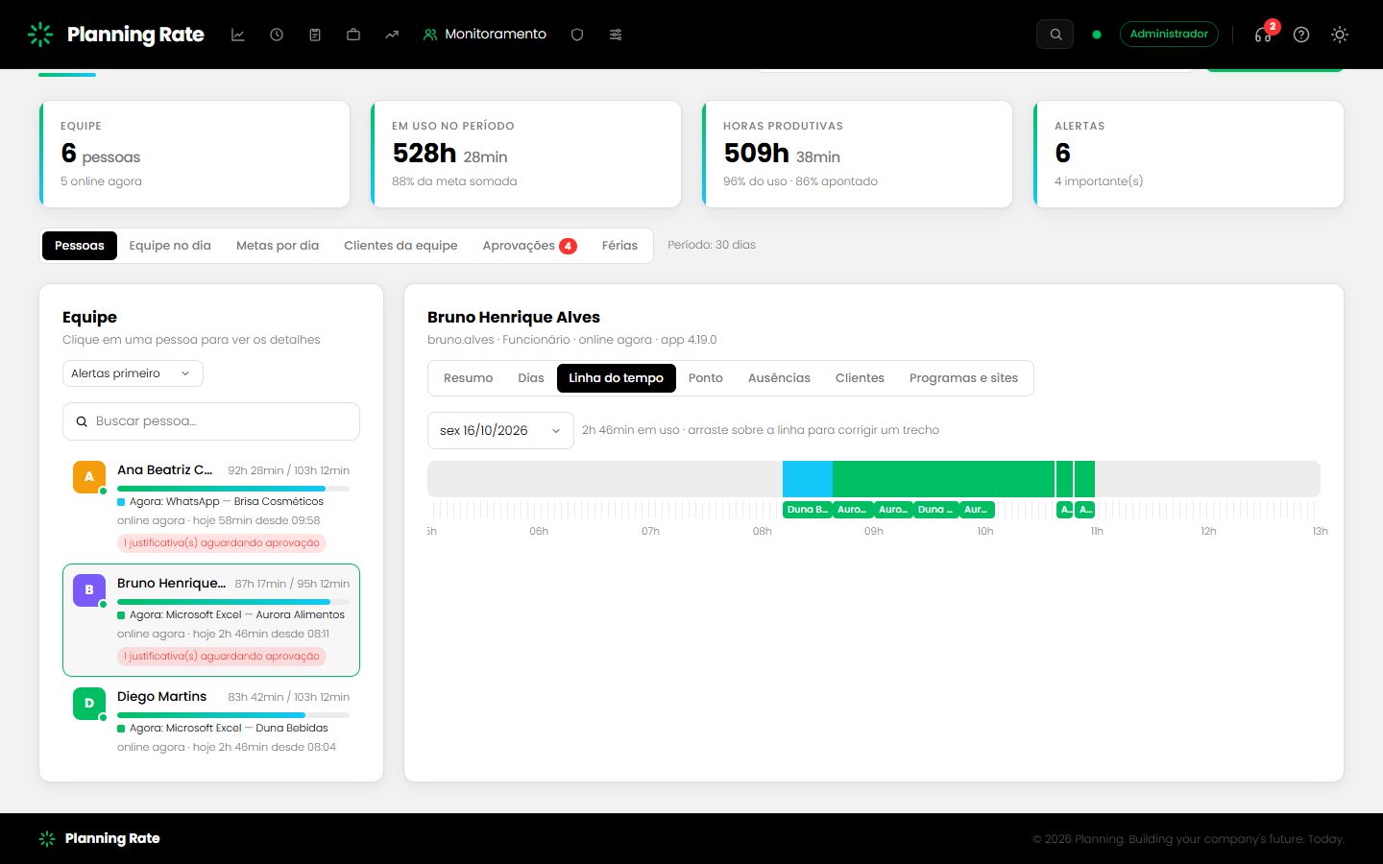Open the Resumo detail tab
The height and width of the screenshot is (864, 1383).
coord(468,378)
